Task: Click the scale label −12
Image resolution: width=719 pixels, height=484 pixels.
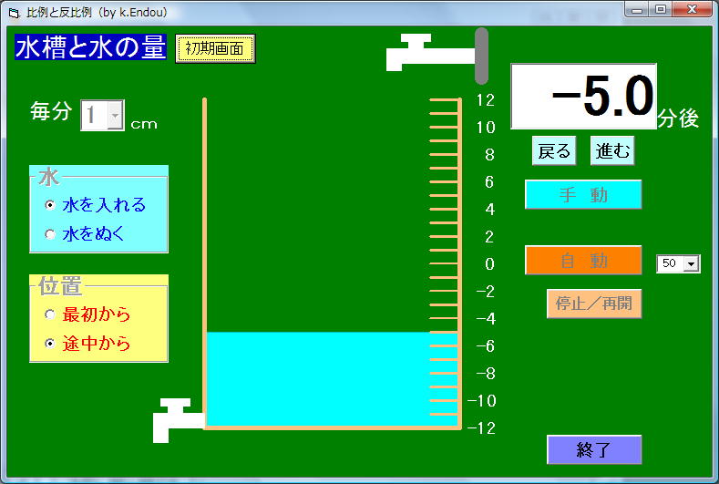Action: (481, 428)
